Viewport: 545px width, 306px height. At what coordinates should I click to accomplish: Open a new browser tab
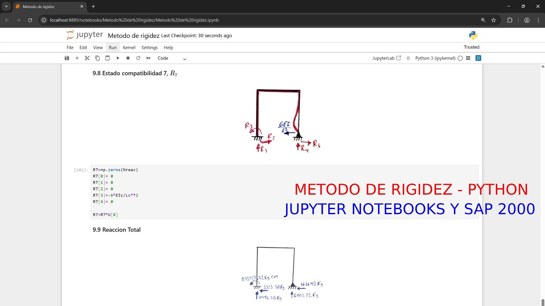tap(93, 7)
